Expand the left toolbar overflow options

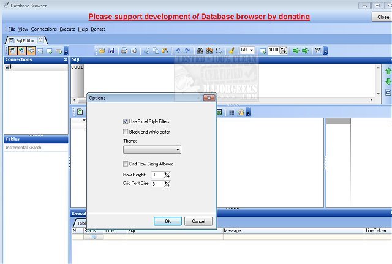point(66,51)
